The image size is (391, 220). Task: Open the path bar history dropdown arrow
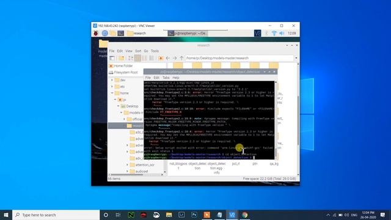click(296, 58)
